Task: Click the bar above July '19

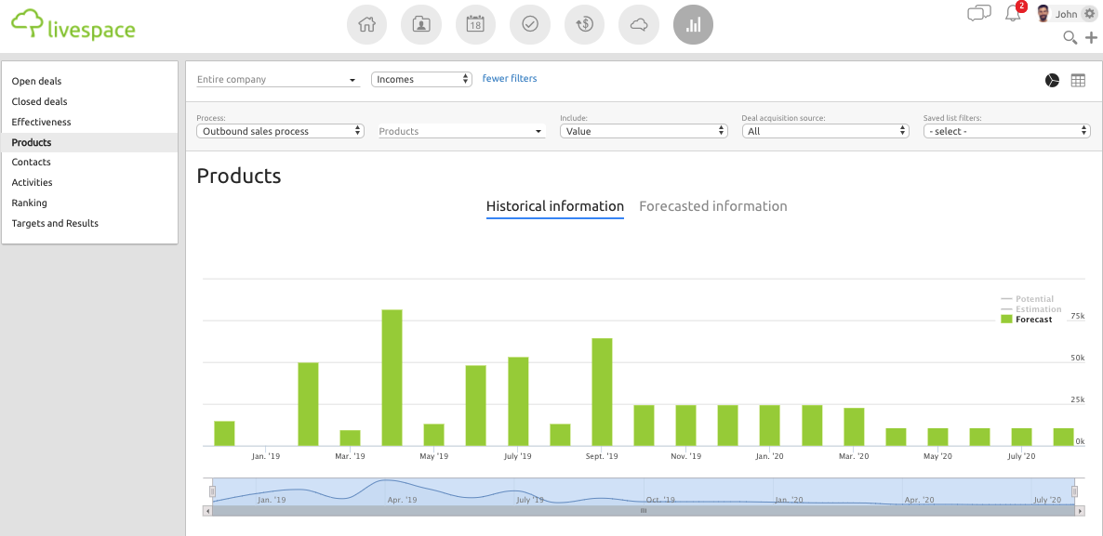Action: tap(518, 402)
